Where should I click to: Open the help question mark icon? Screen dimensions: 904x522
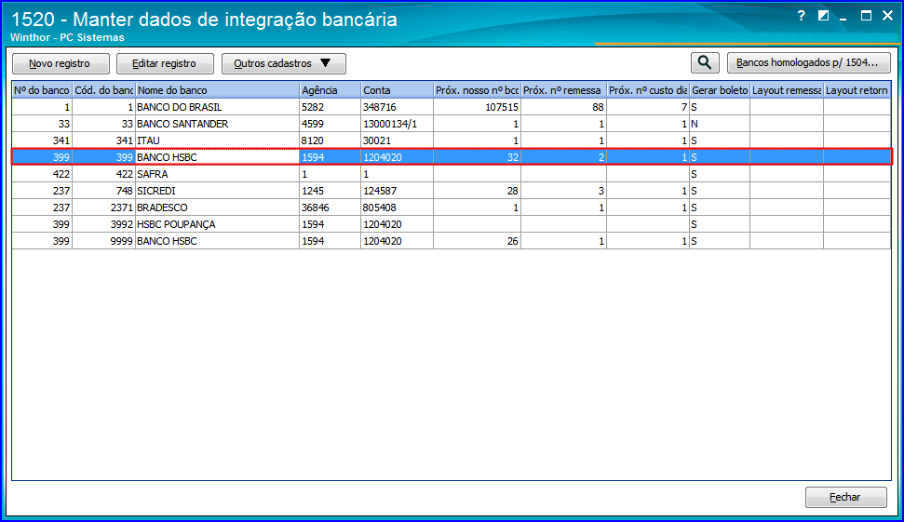[802, 16]
